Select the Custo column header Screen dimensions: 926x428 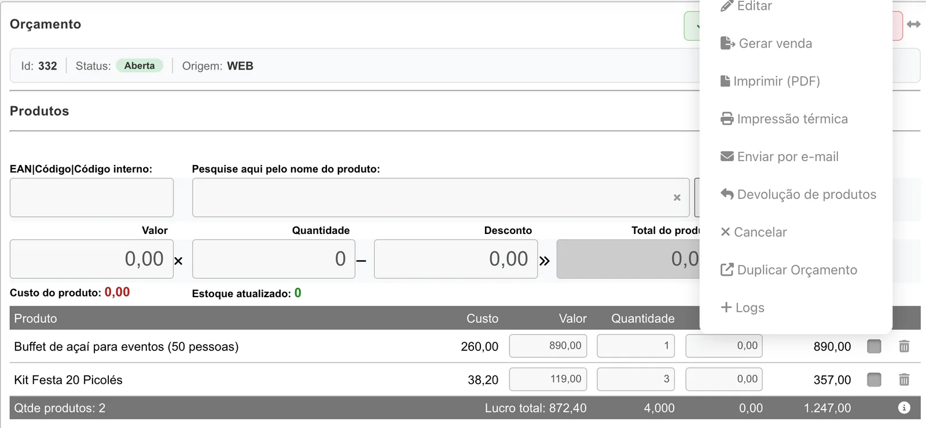pyautogui.click(x=482, y=319)
